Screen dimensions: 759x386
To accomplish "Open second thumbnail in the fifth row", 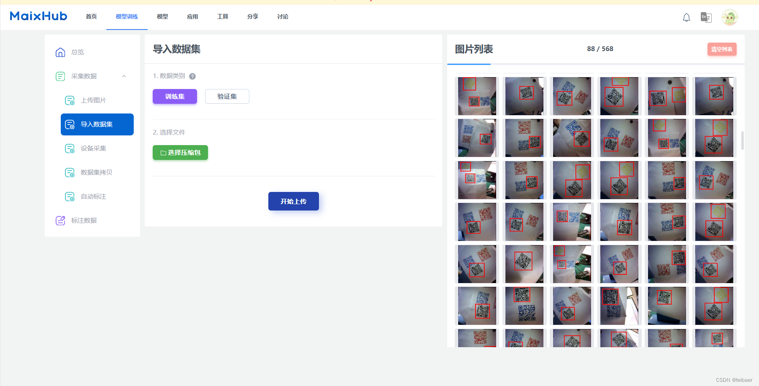I will click(x=524, y=264).
